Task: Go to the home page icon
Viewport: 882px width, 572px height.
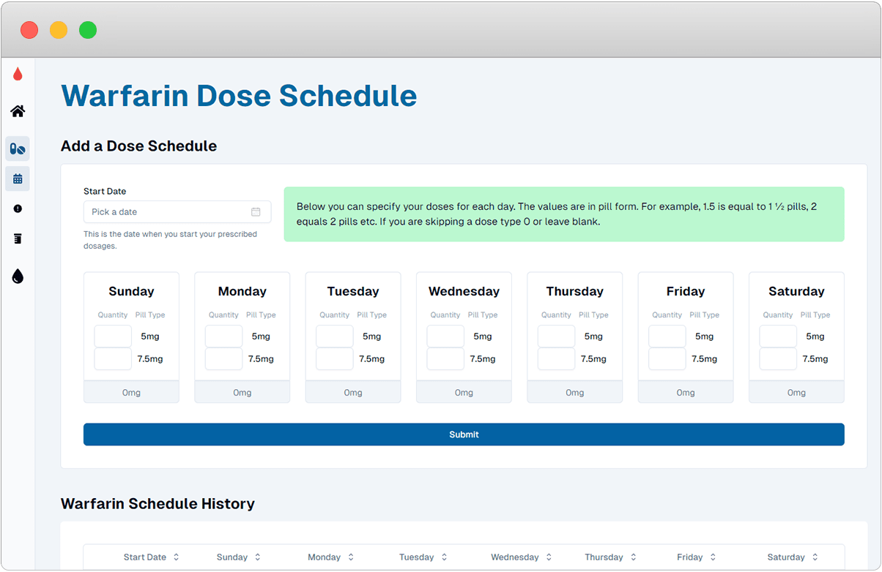Action: (x=18, y=111)
